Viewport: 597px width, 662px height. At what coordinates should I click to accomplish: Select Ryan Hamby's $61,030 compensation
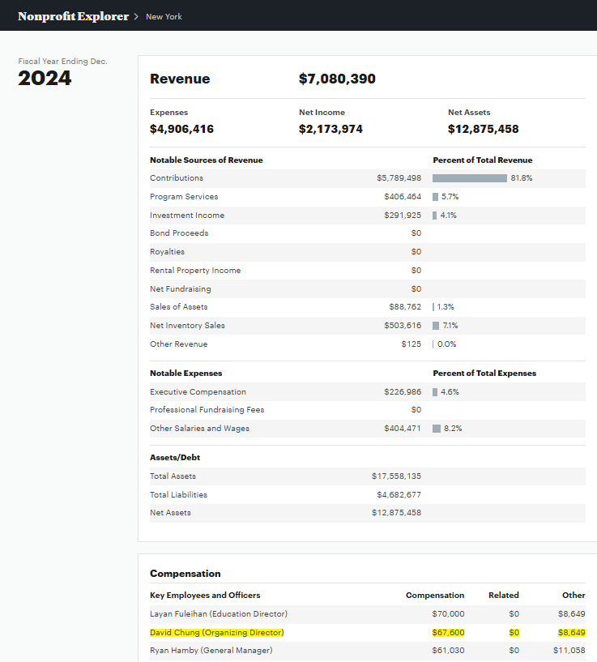coord(448,650)
